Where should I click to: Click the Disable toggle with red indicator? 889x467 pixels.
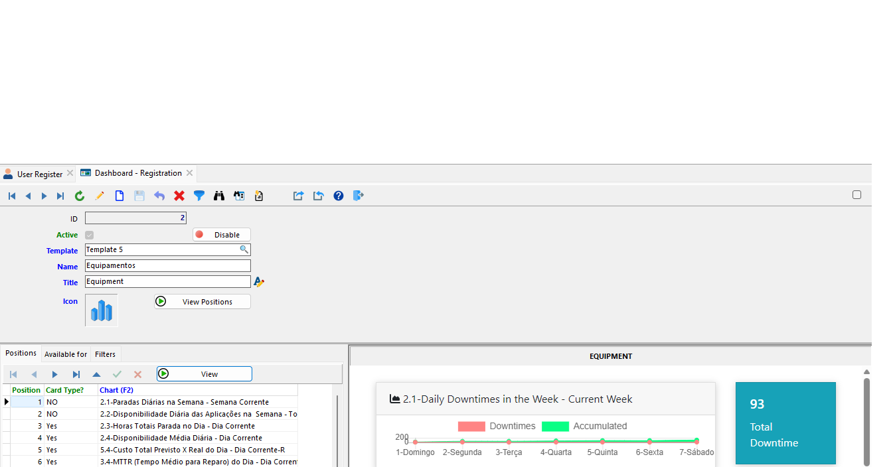click(x=221, y=234)
